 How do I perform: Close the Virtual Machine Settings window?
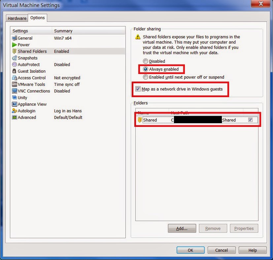(x=261, y=4)
